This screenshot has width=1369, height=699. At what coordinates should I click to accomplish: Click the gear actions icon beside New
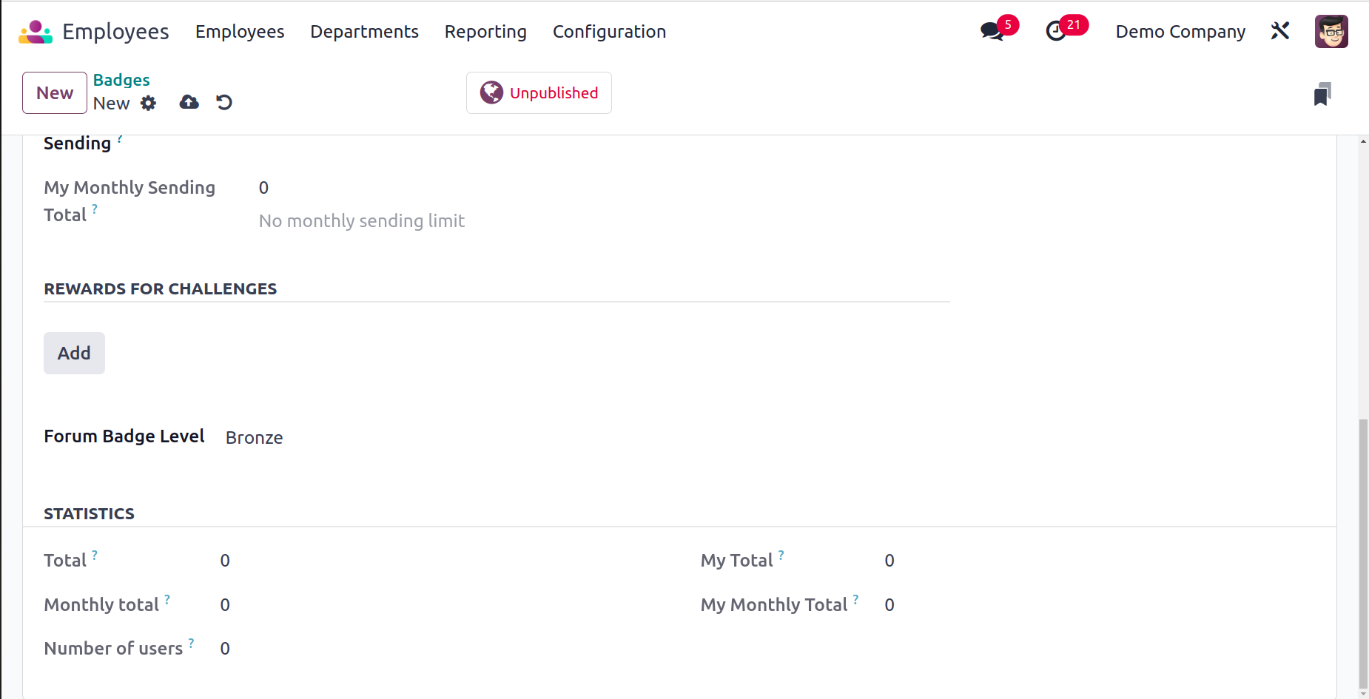[149, 103]
